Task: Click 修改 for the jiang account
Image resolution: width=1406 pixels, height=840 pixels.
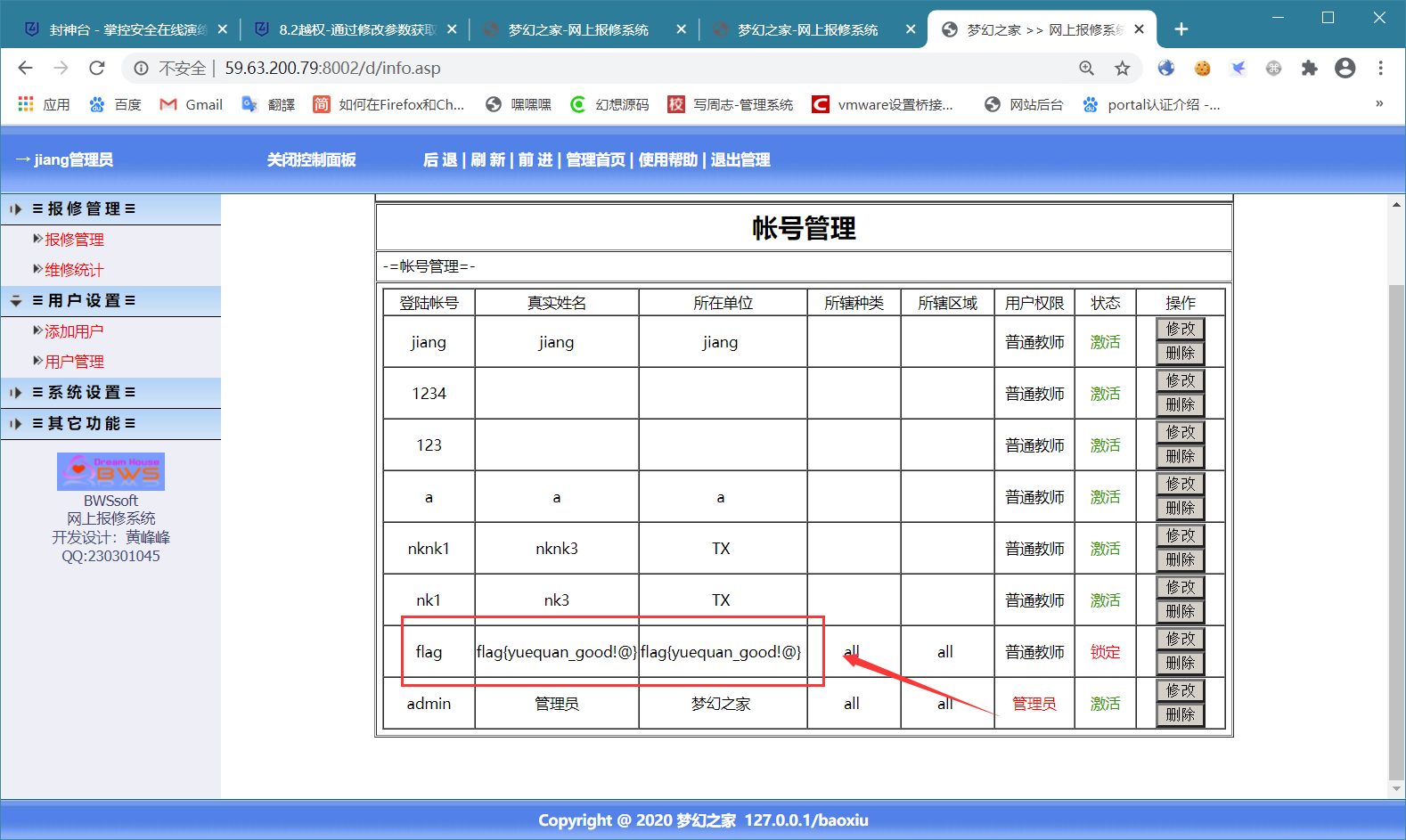Action: (1181, 329)
